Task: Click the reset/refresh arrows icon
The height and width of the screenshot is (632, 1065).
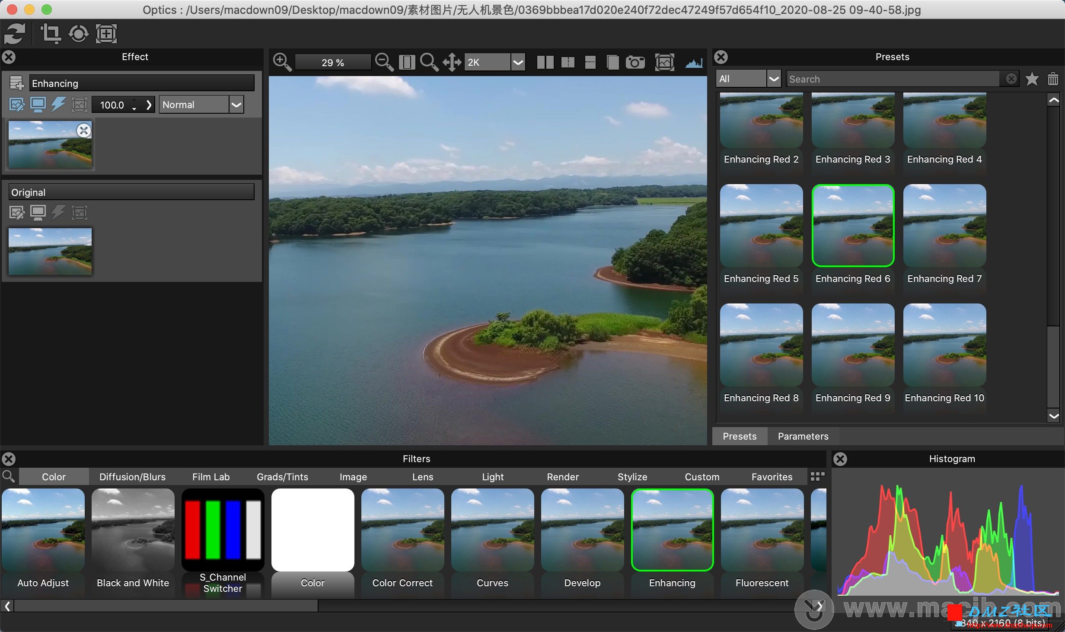Action: click(15, 34)
